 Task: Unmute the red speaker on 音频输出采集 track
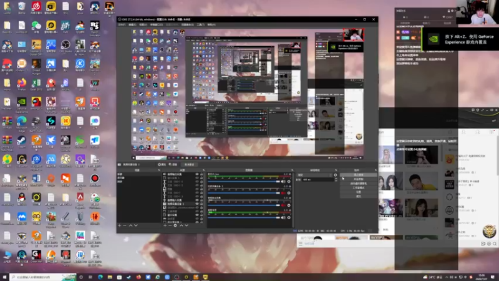click(283, 205)
